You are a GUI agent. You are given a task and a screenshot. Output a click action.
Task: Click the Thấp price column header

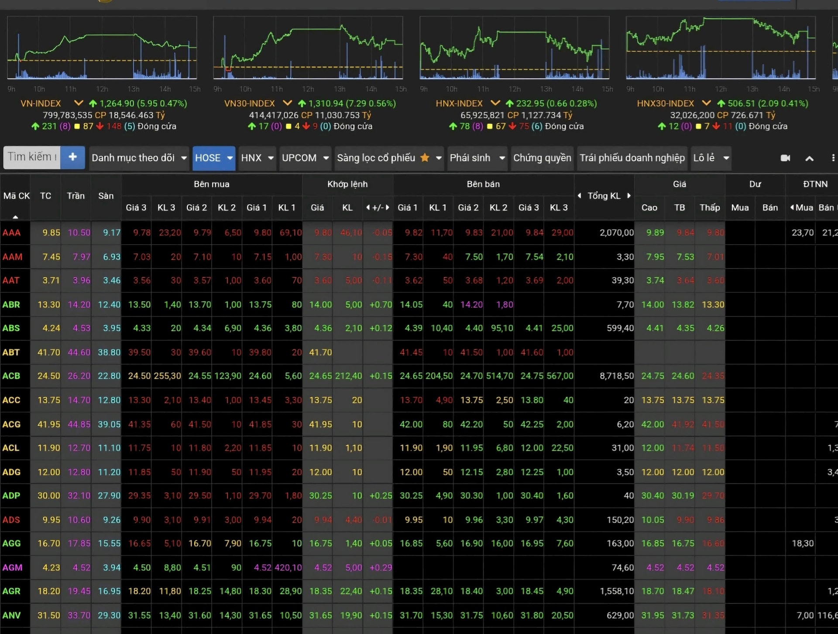point(710,208)
